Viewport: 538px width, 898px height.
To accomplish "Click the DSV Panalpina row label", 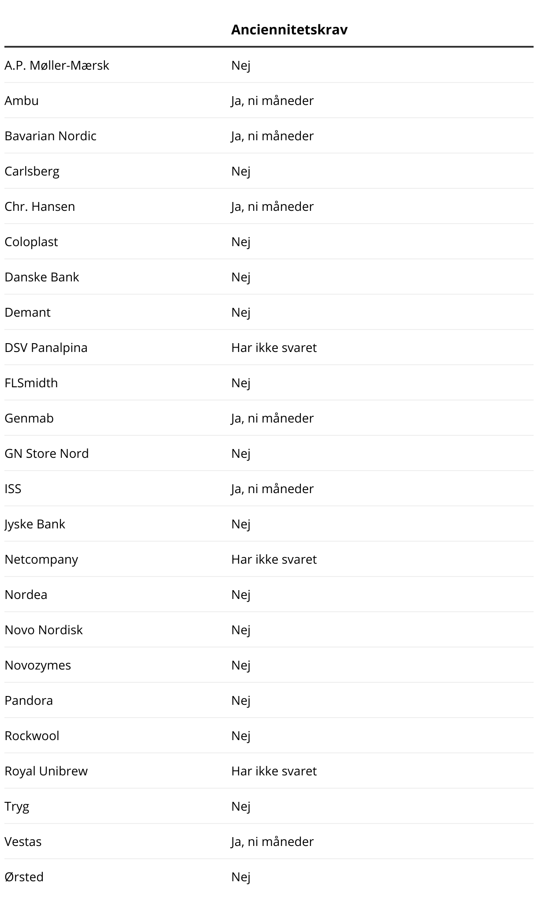I will [46, 348].
